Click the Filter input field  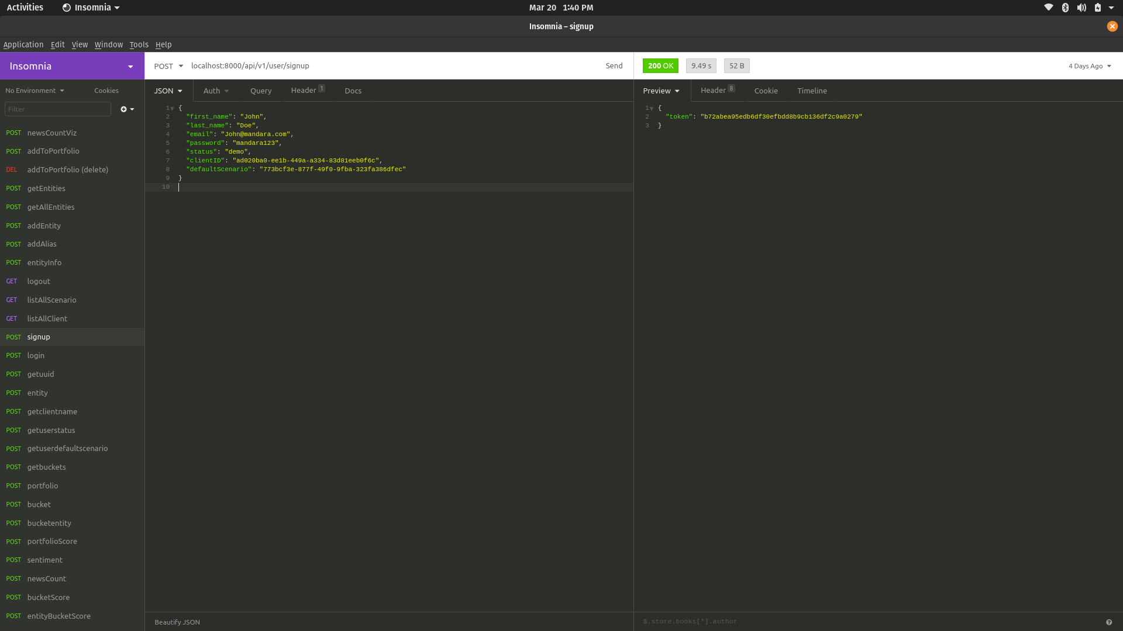click(x=57, y=109)
